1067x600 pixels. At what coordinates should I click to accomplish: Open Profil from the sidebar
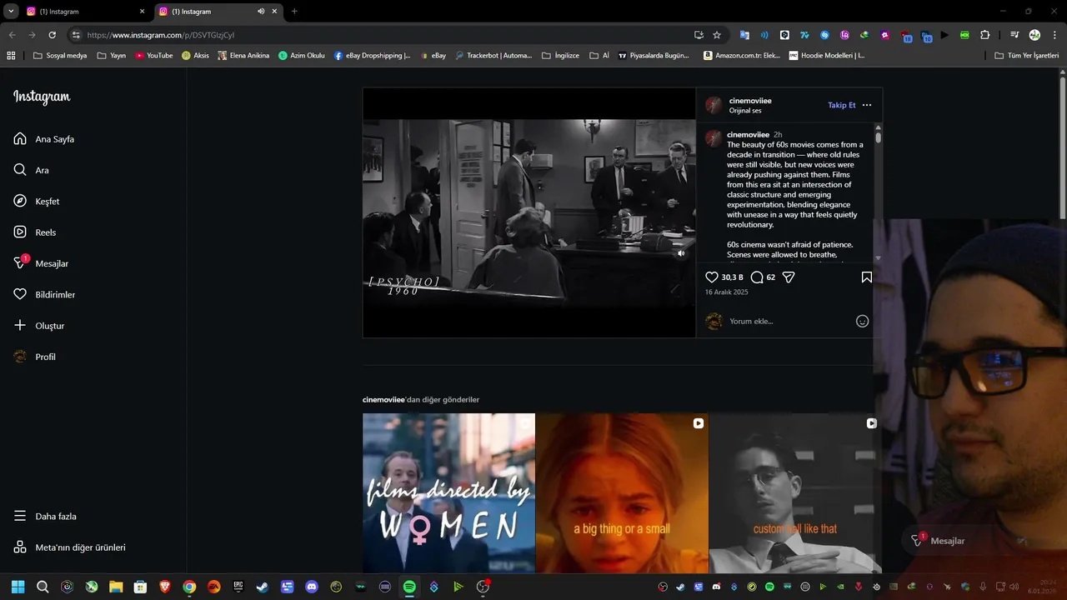[x=35, y=357]
